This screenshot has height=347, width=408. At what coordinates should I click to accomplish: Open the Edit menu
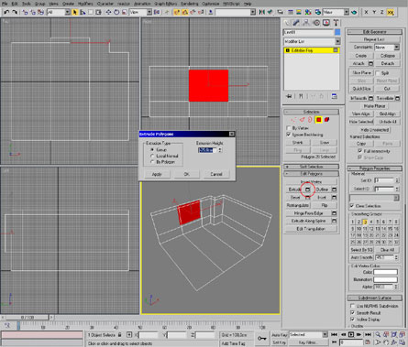[x=15, y=4]
